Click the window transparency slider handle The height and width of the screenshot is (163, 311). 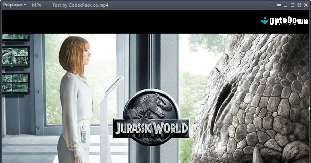point(279,5)
